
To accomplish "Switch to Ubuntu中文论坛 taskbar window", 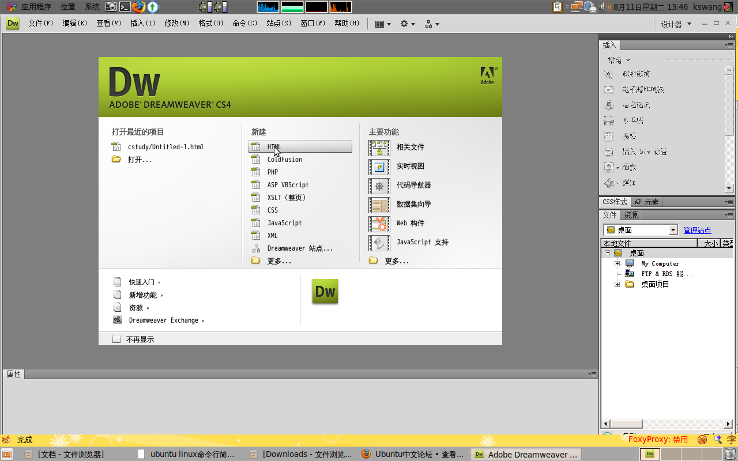I will 413,454.
